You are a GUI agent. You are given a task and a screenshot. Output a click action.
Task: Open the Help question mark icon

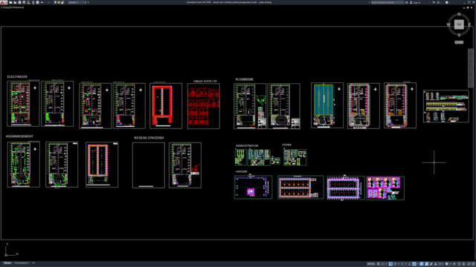click(447, 2)
